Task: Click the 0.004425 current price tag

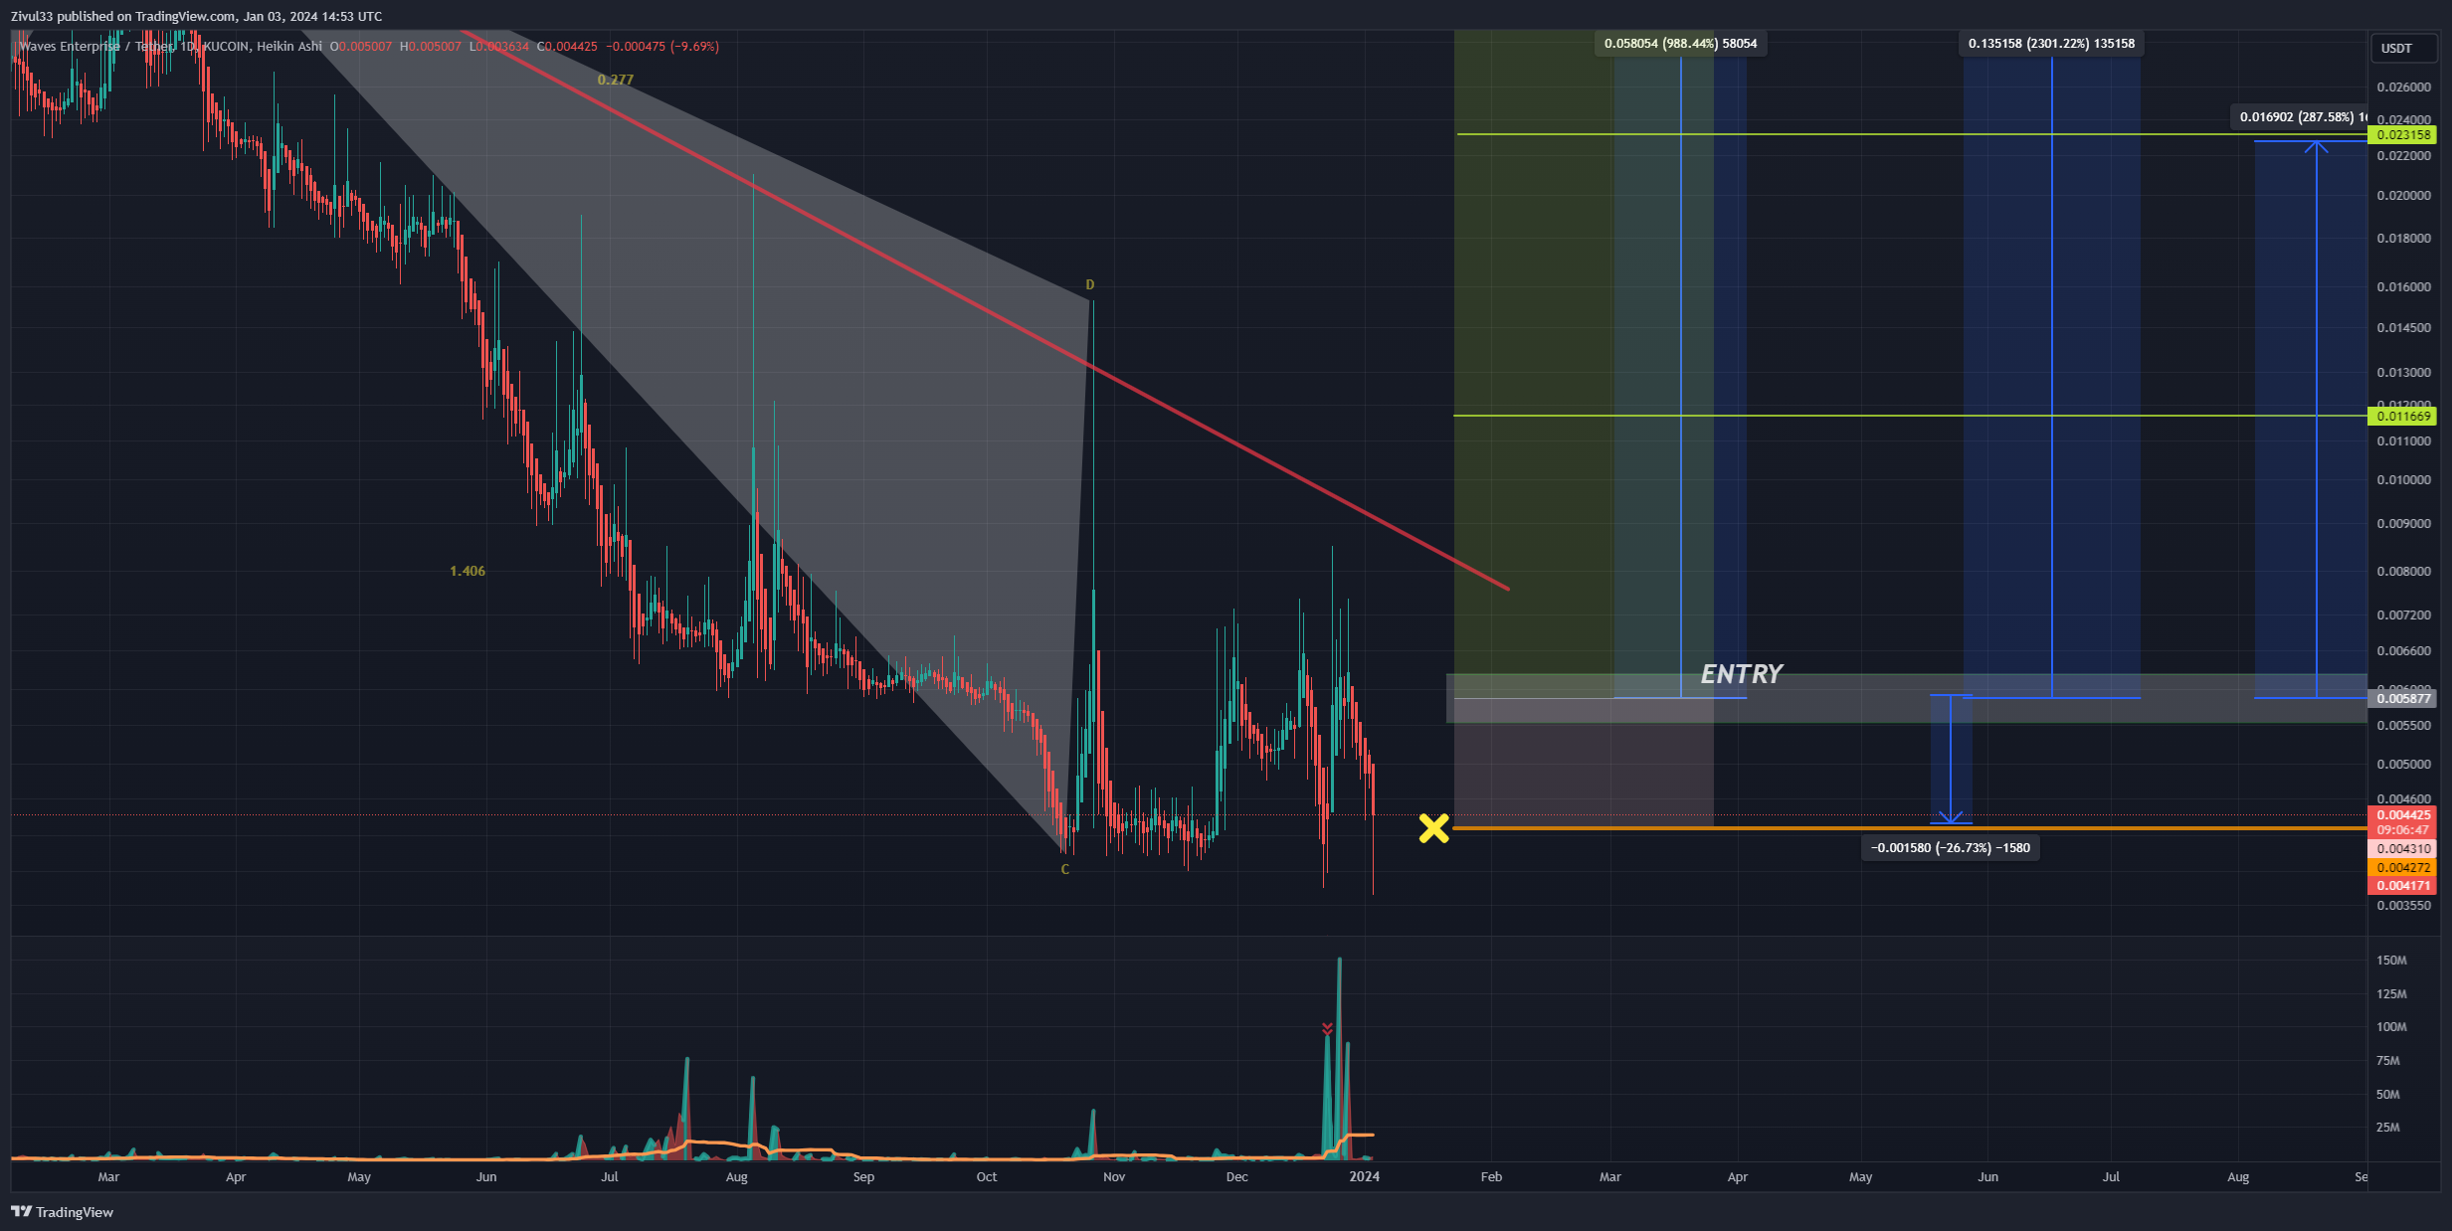Action: [2402, 815]
